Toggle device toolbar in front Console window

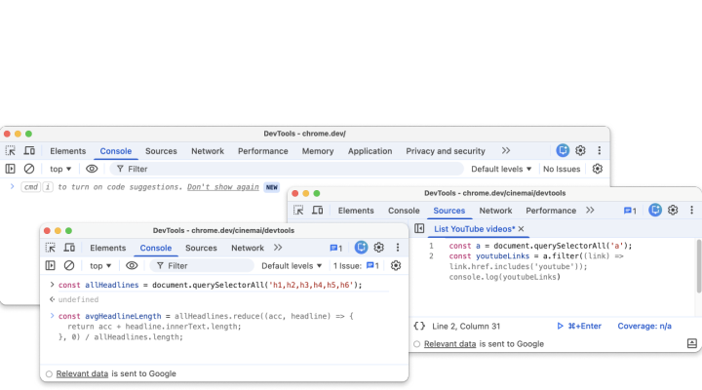click(69, 248)
